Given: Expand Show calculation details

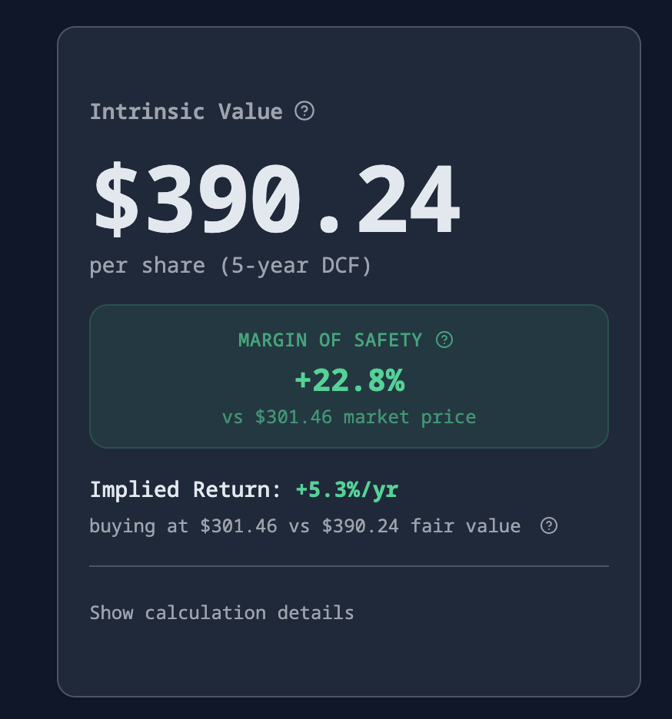Looking at the screenshot, I should tap(221, 613).
